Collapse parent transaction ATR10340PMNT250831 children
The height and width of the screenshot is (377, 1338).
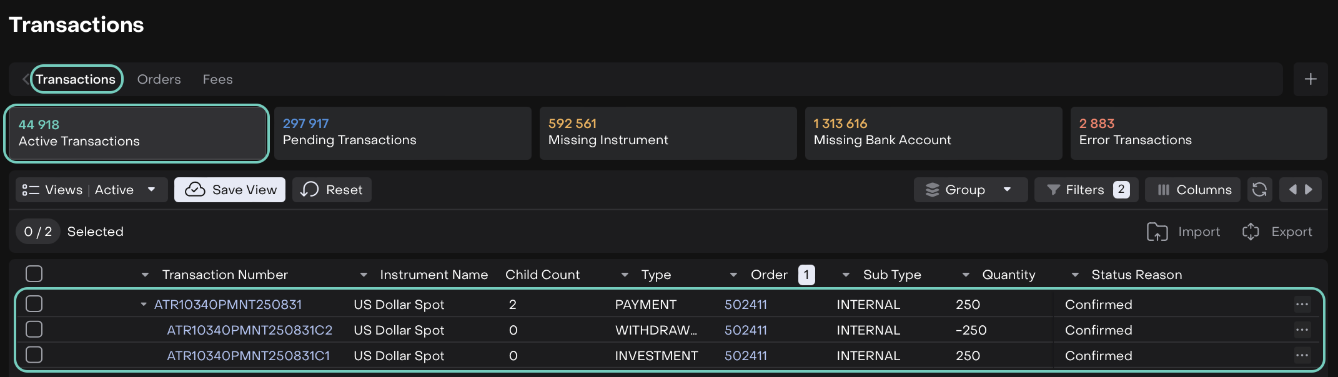[x=144, y=305]
